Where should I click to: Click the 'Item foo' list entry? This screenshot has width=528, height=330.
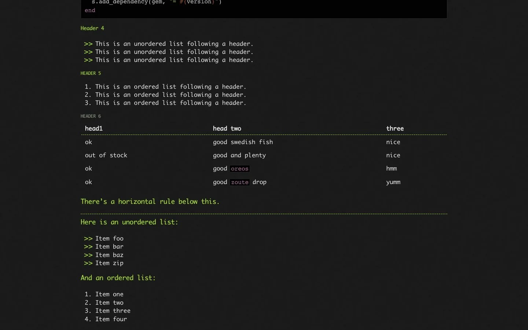[109, 239]
